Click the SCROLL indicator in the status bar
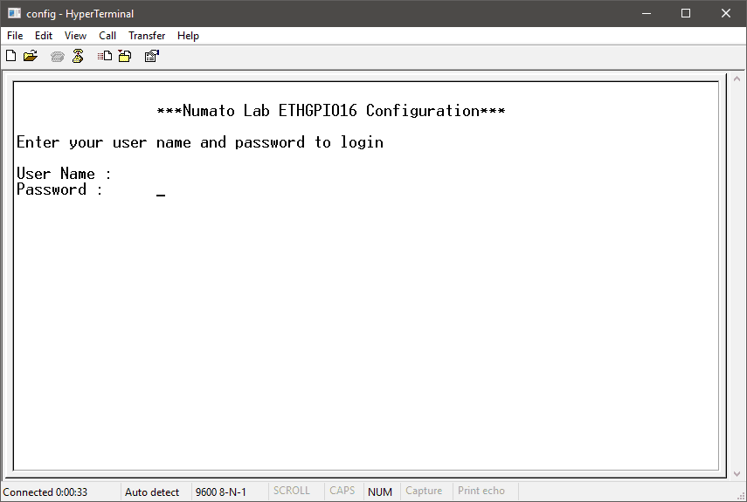Screen dimensions: 747x502 coord(292,492)
